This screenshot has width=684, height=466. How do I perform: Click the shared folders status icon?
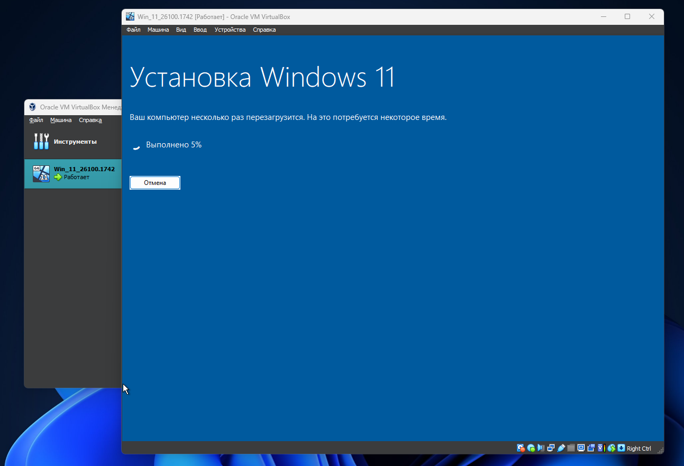point(571,448)
